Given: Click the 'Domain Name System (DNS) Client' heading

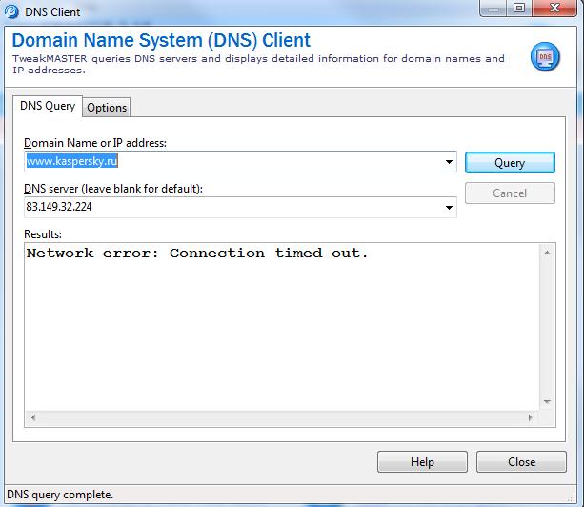Looking at the screenshot, I should tap(161, 40).
